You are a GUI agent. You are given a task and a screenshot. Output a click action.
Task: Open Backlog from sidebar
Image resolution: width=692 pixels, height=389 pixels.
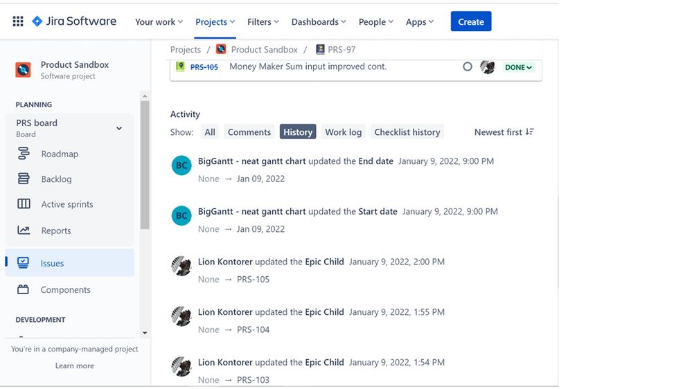(56, 179)
